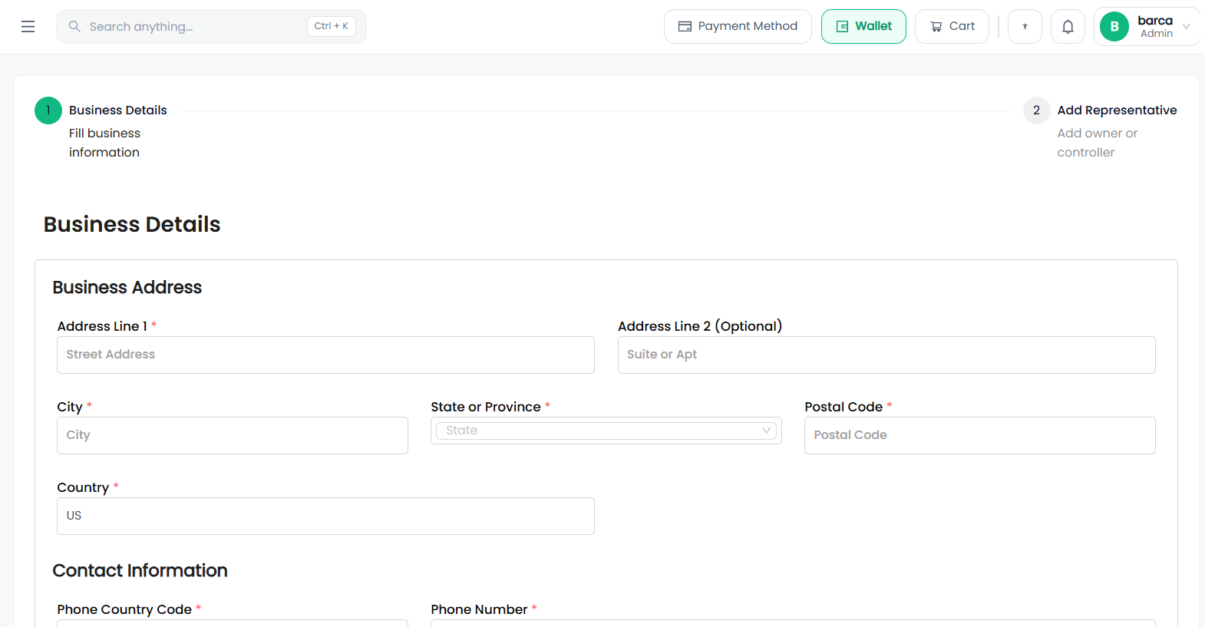1205x627 pixels.
Task: Click the Postal Code field
Action: point(980,436)
